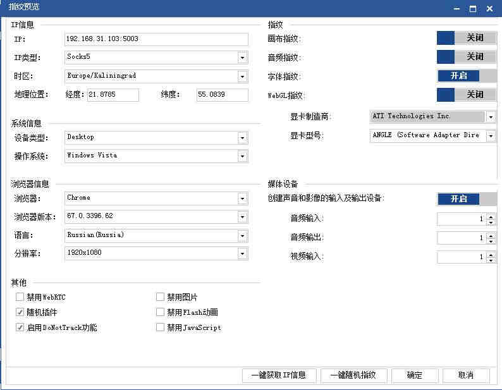
Task: Increase the 视频输入 count by one
Action: pos(491,255)
